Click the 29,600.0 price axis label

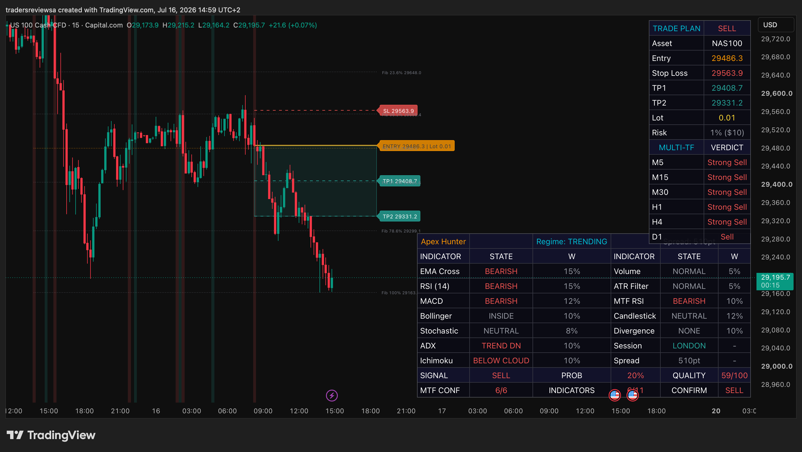pyautogui.click(x=776, y=93)
